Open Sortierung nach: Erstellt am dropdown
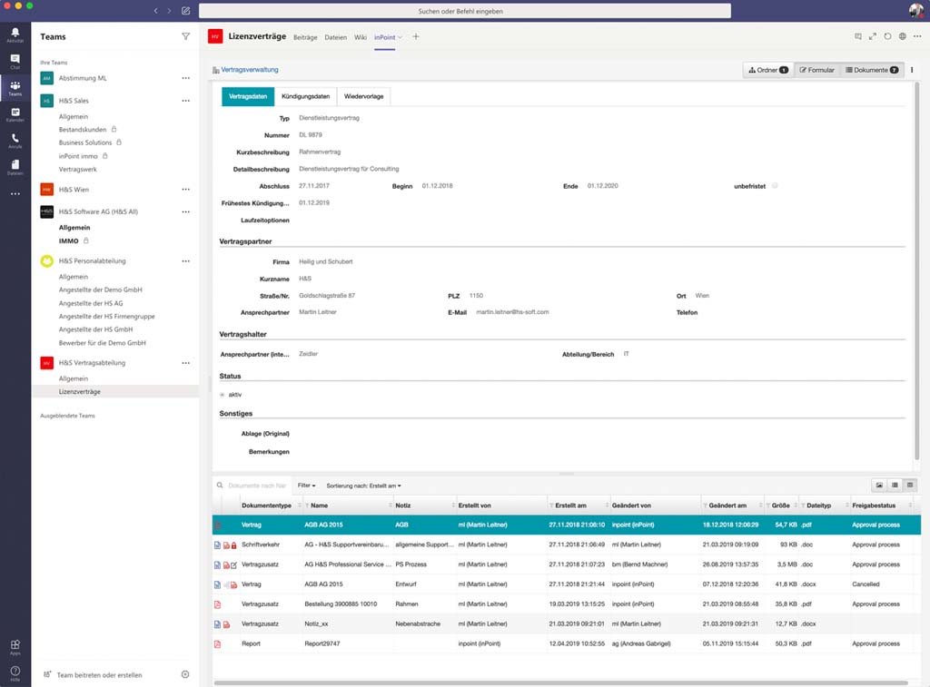The image size is (930, 687). (363, 486)
